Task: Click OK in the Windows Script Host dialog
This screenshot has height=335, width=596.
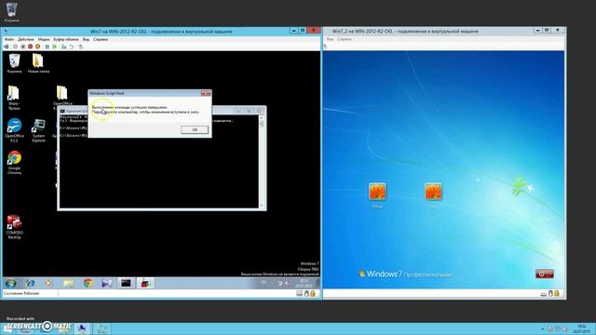Action: pyautogui.click(x=195, y=130)
